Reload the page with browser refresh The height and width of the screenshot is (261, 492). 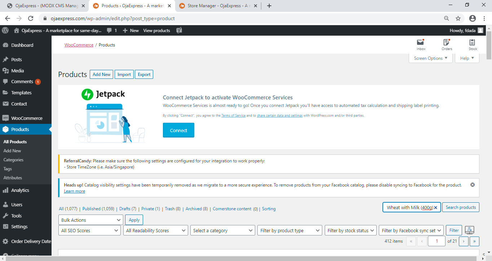tap(31, 18)
